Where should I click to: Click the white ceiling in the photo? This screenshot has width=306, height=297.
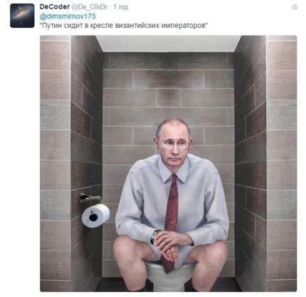169,43
